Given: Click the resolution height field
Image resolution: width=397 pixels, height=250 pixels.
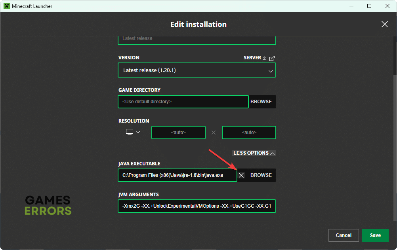Looking at the screenshot, I should (x=249, y=133).
